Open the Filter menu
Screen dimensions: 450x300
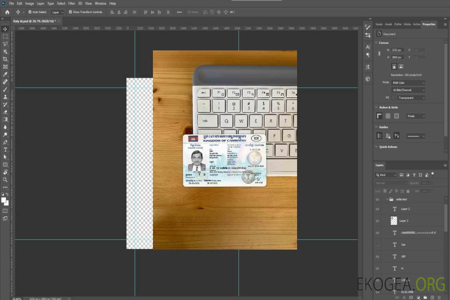[x=72, y=3]
